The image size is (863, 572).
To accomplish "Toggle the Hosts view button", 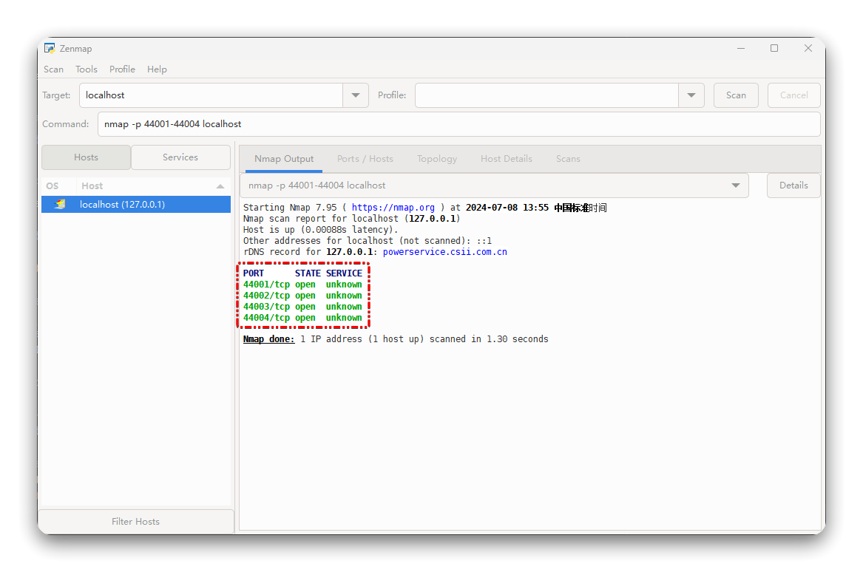I will pyautogui.click(x=86, y=157).
